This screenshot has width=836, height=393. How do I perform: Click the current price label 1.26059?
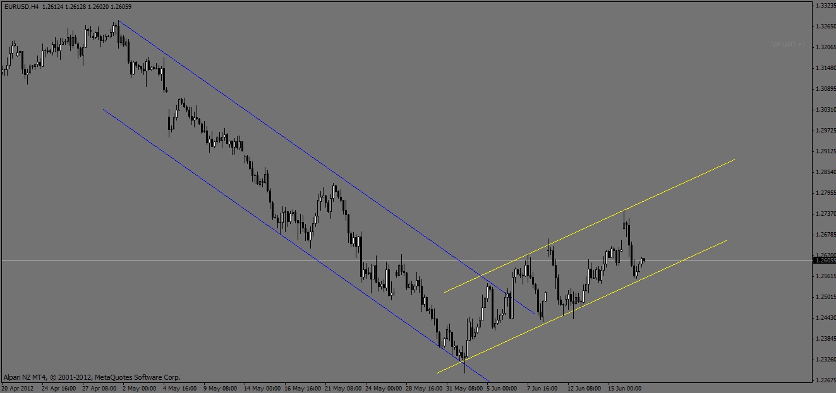tap(823, 261)
